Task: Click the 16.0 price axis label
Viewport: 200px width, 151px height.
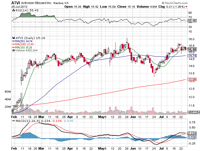Action: 191,39
